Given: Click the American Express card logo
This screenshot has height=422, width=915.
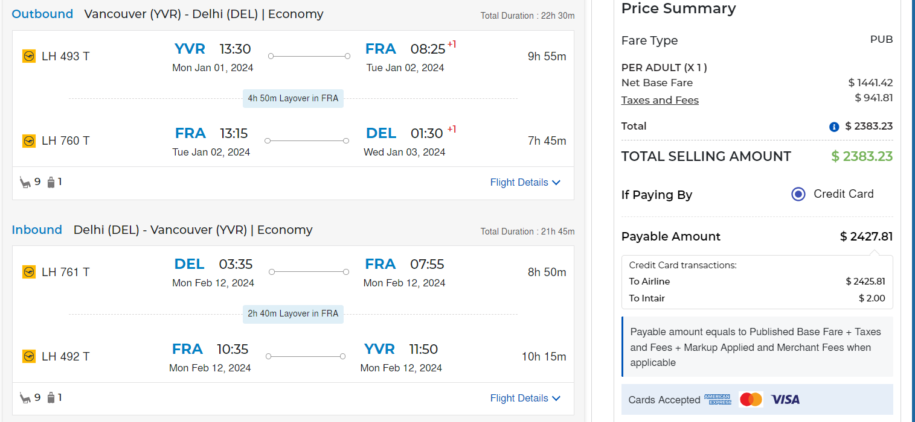Looking at the screenshot, I should pyautogui.click(x=718, y=399).
